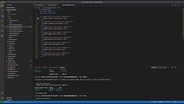
Task: Change language mode HTML
Action: coord(175,102)
